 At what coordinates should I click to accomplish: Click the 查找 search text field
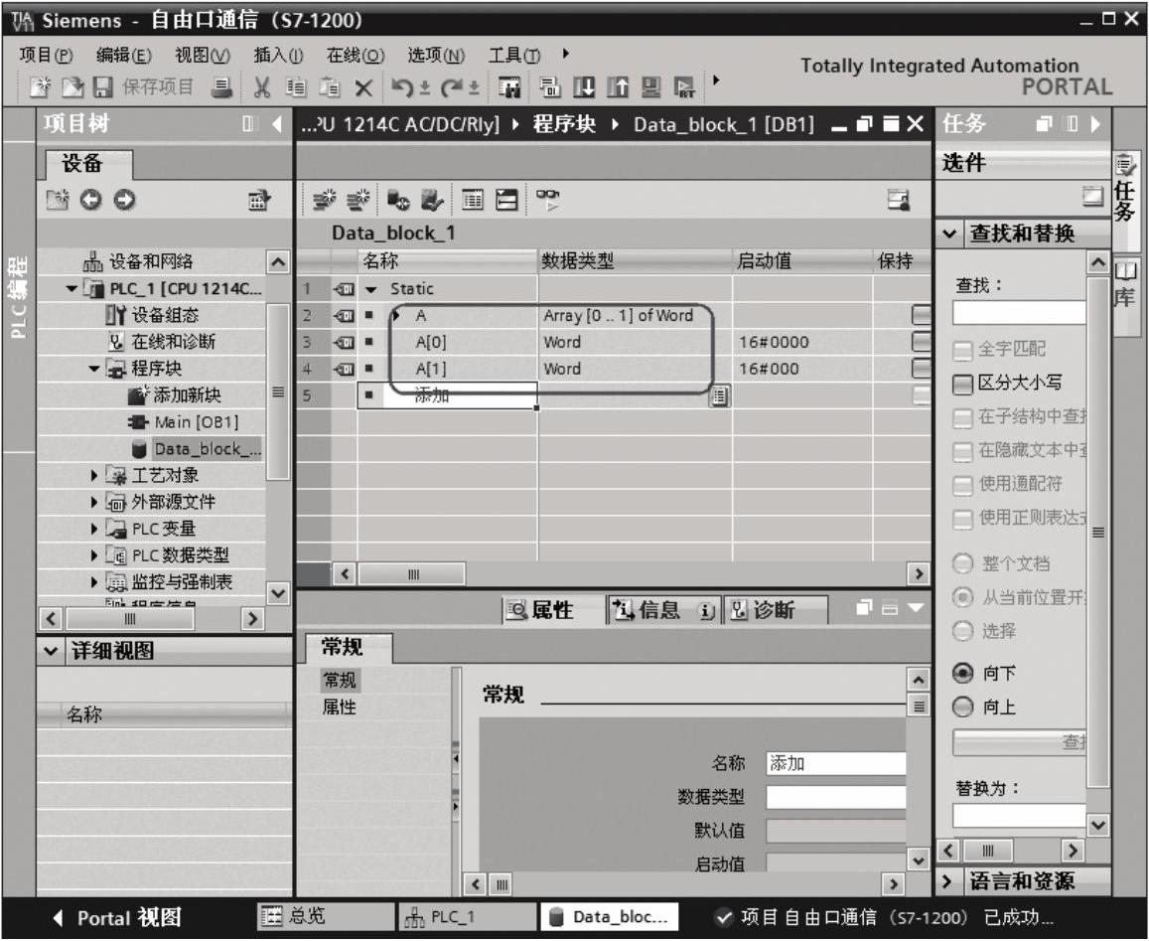(x=1019, y=312)
